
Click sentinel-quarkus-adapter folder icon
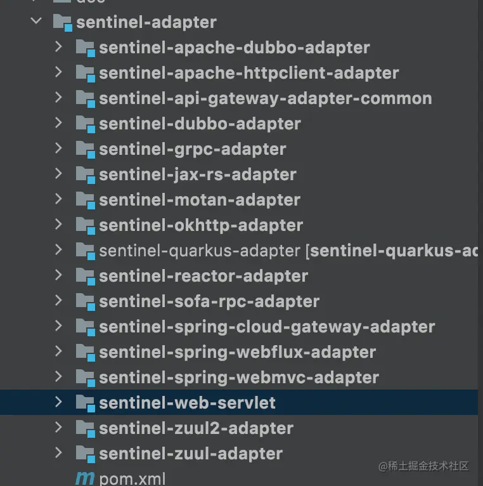[85, 251]
